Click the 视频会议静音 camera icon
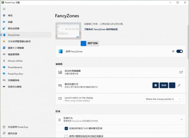 [4, 87]
